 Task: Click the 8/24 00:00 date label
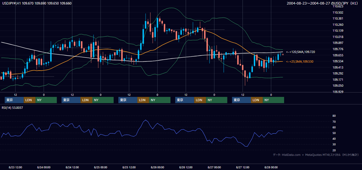pyautogui.click(x=44, y=167)
